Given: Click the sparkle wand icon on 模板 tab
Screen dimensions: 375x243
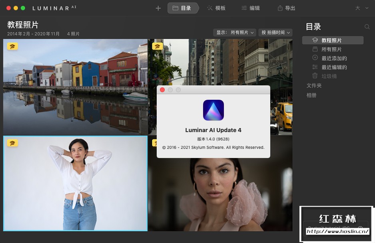Looking at the screenshot, I should pyautogui.click(x=210, y=8).
